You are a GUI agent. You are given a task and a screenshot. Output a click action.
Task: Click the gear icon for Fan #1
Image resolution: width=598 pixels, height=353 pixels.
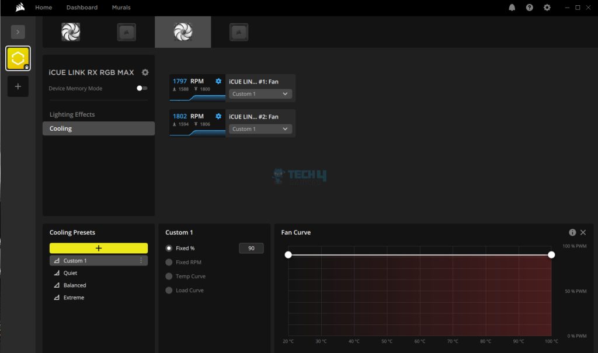click(218, 81)
